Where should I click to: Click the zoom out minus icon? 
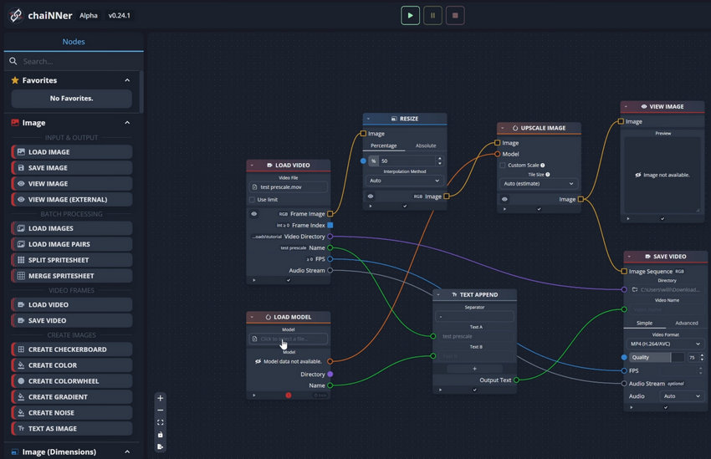161,411
